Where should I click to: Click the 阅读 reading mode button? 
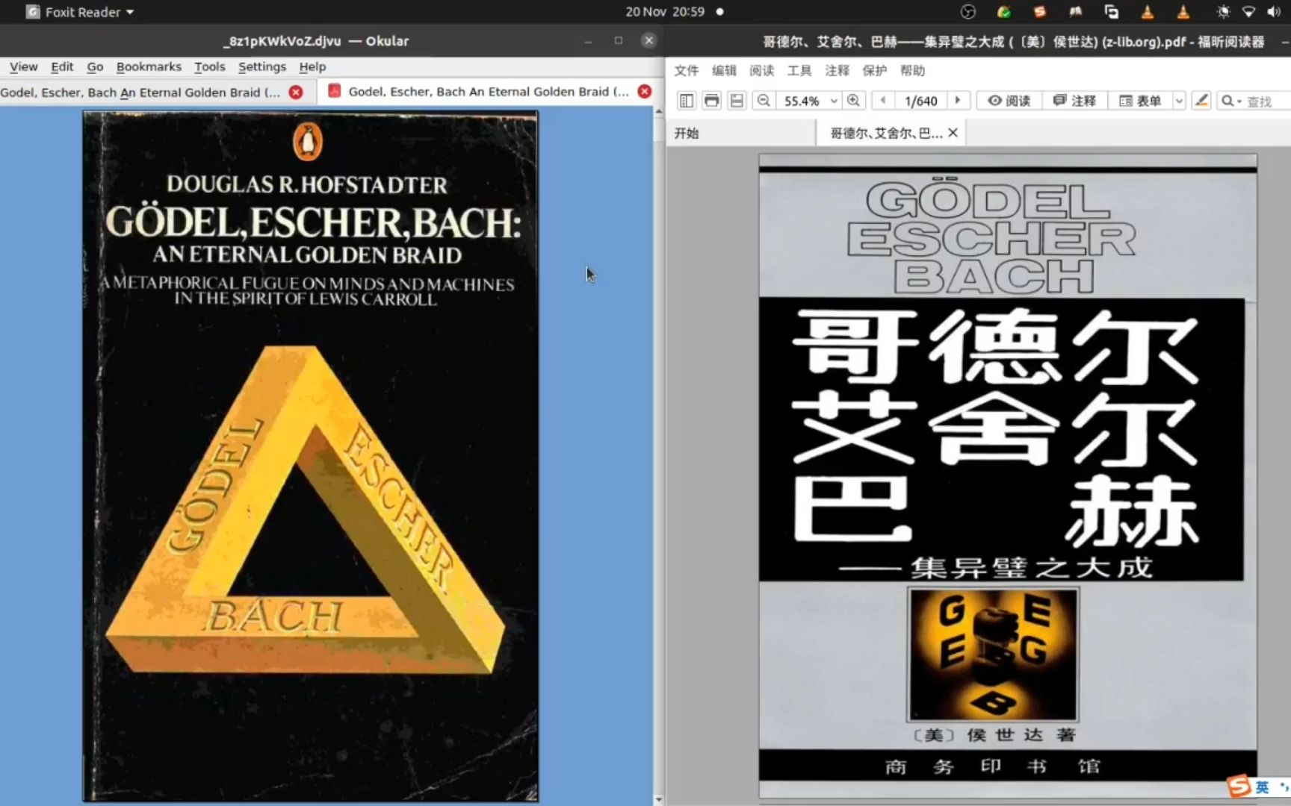click(1009, 101)
